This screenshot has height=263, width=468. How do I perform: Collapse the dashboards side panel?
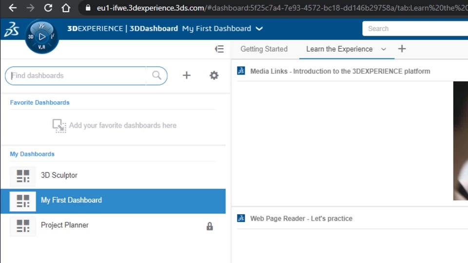pos(219,49)
